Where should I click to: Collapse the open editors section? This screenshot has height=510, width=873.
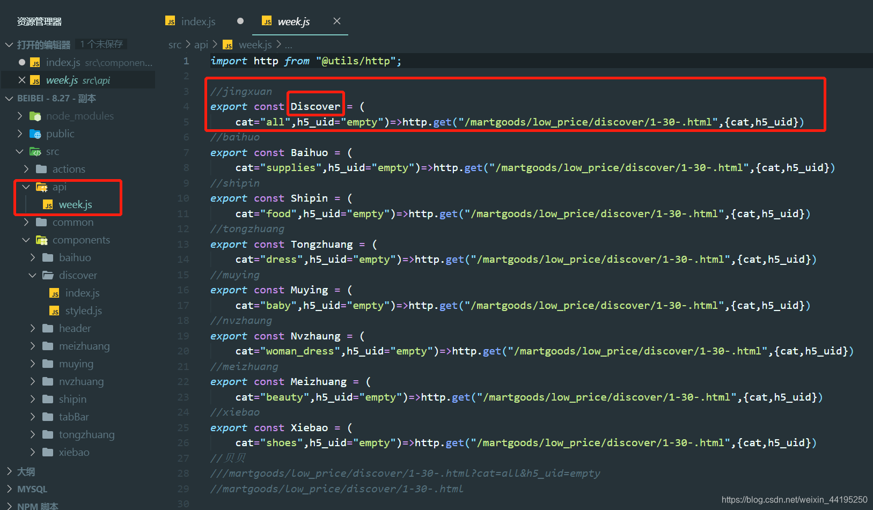(9, 45)
